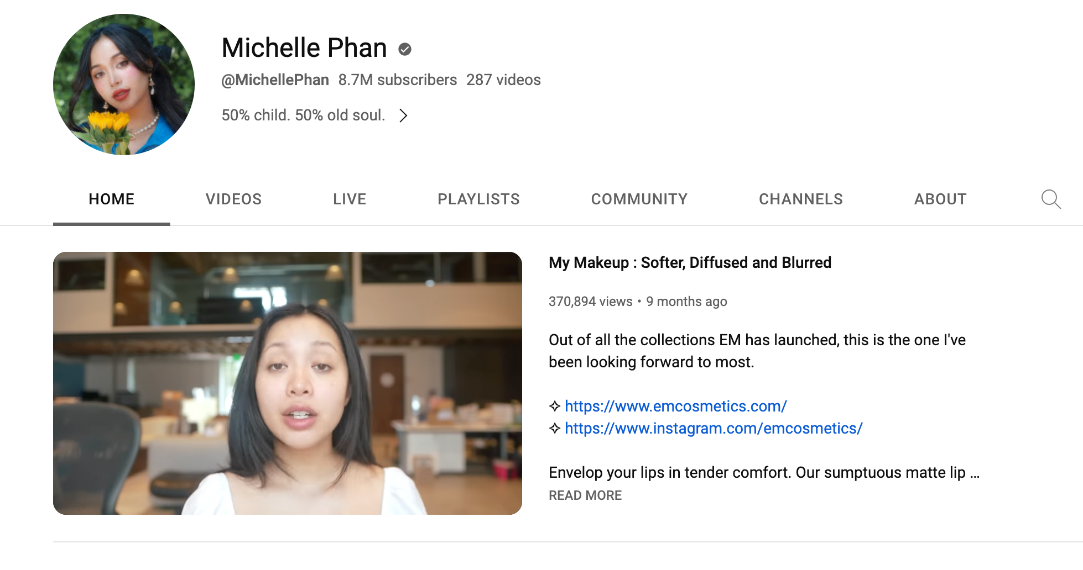Click the @MichellePhan handle
The width and height of the screenshot is (1083, 570).
(x=275, y=80)
